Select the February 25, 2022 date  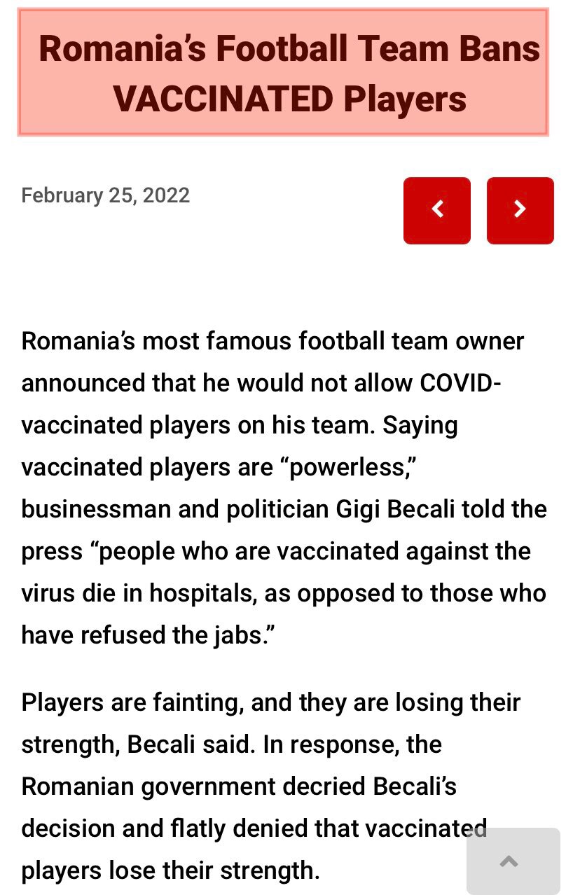point(105,195)
